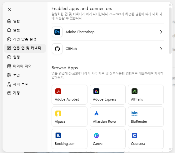Select the BioRender app card

point(146,117)
